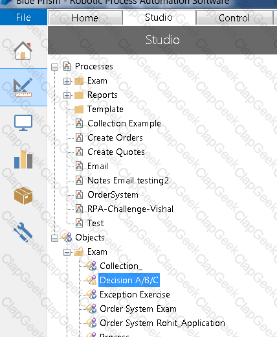Open the Home house icon in sidebar
The width and height of the screenshot is (277, 337).
tap(23, 51)
